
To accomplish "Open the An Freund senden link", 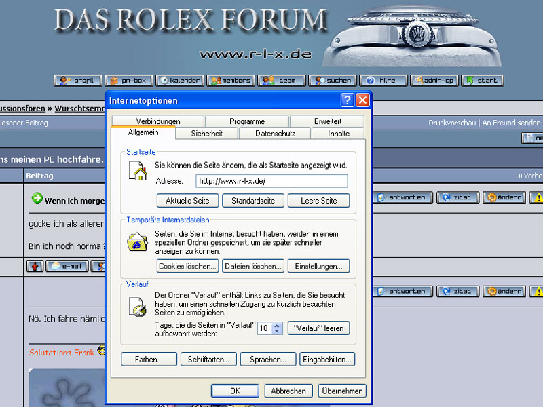I will coord(511,123).
